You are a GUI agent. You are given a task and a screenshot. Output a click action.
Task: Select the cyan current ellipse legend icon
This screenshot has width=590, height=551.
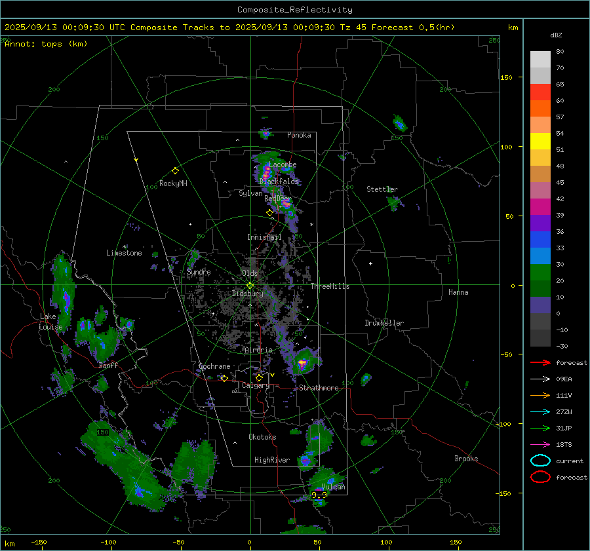(540, 461)
